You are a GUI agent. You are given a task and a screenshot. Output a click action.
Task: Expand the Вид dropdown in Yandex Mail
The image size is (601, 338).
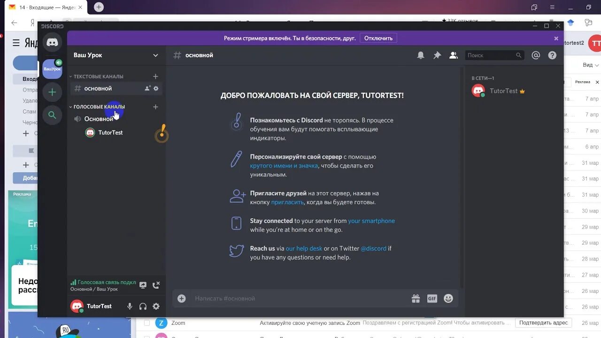591,65
